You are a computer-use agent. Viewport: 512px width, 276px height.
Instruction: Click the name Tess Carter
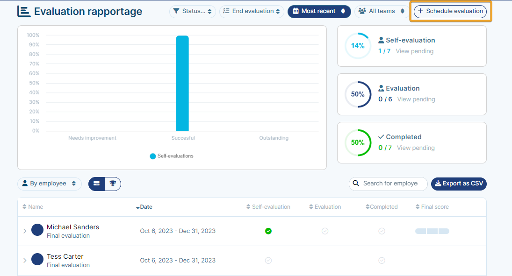coord(65,256)
